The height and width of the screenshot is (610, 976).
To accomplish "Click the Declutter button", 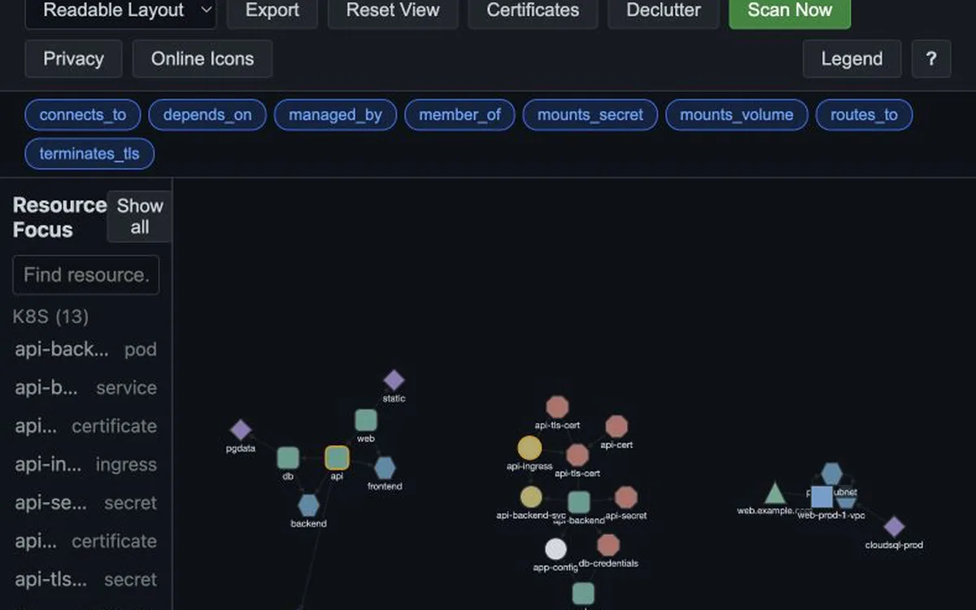I will click(664, 11).
